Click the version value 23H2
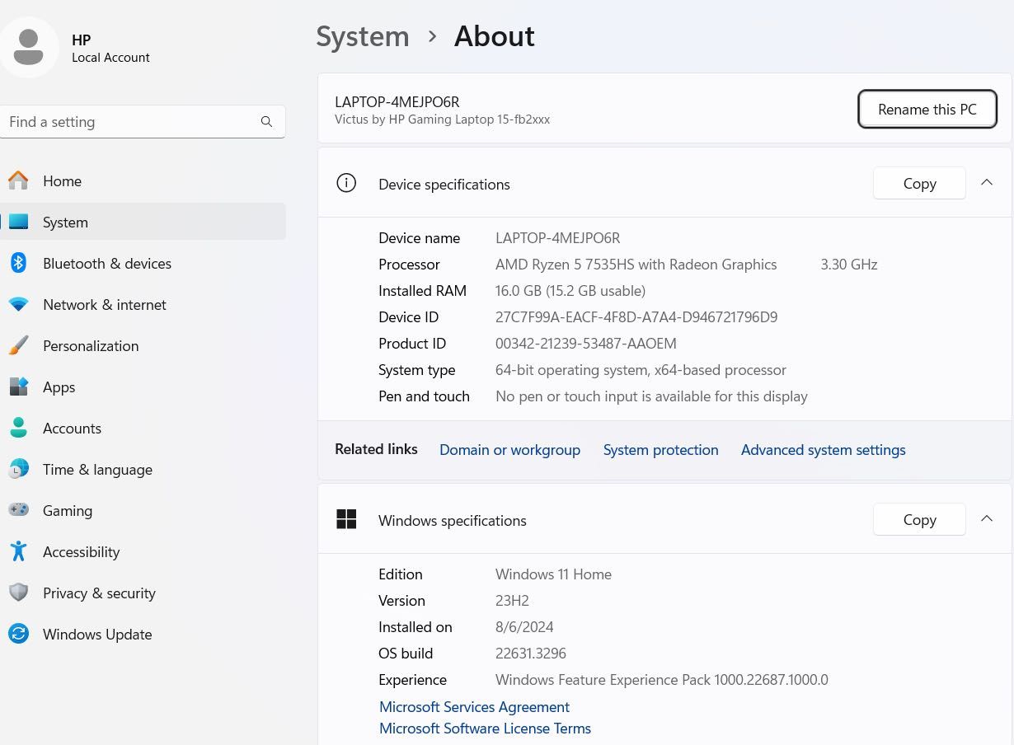 (512, 601)
